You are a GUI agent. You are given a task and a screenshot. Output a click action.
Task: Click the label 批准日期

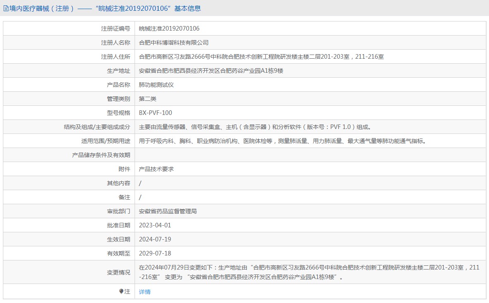coord(118,225)
